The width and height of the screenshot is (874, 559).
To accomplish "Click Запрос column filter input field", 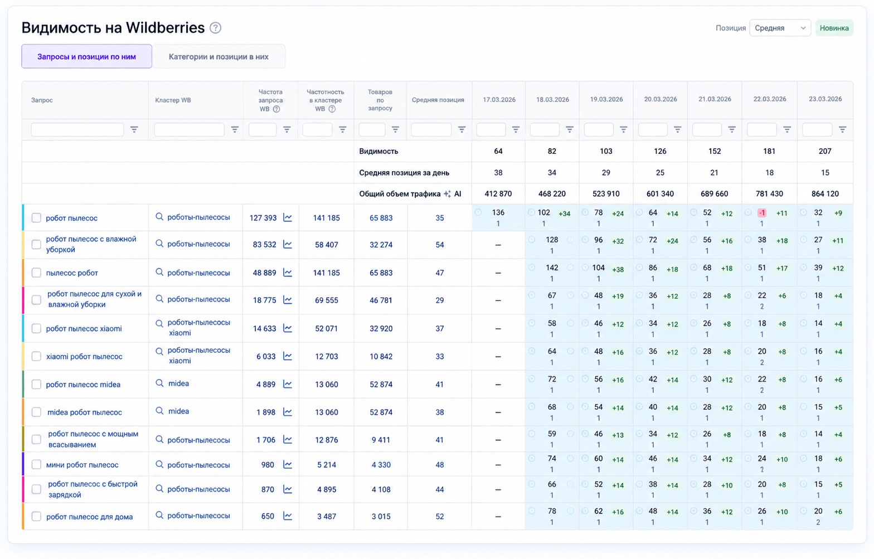I will point(77,129).
